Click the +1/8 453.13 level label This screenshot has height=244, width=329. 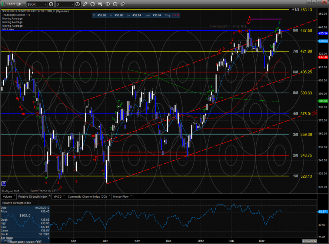[302, 10]
